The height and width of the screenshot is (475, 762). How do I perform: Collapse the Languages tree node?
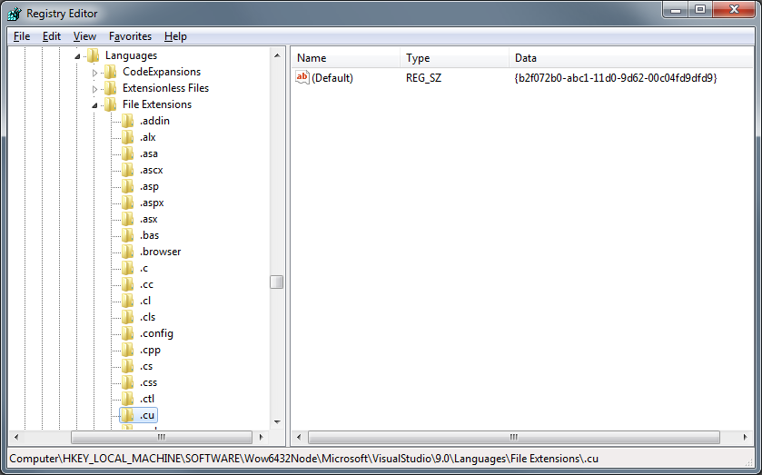77,57
